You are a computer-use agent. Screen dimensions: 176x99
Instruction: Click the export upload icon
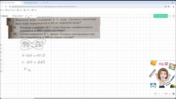tap(26, 16)
